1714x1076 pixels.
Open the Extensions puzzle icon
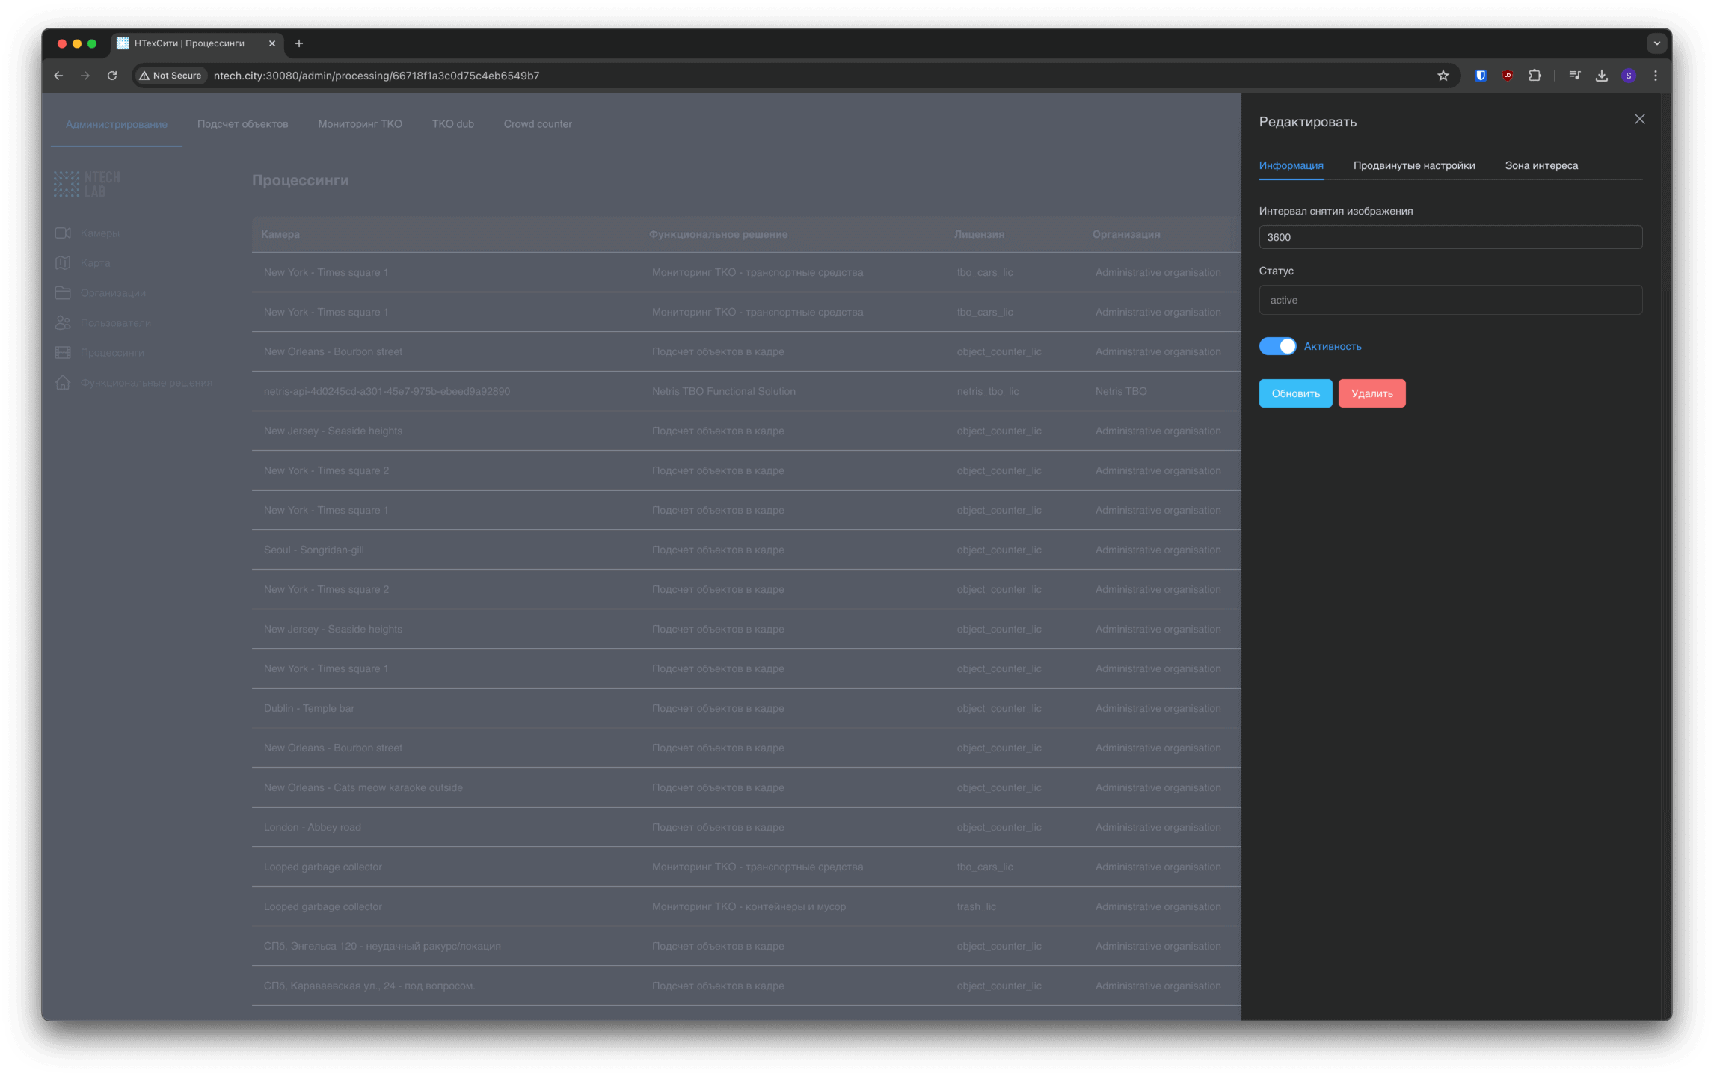1535,76
